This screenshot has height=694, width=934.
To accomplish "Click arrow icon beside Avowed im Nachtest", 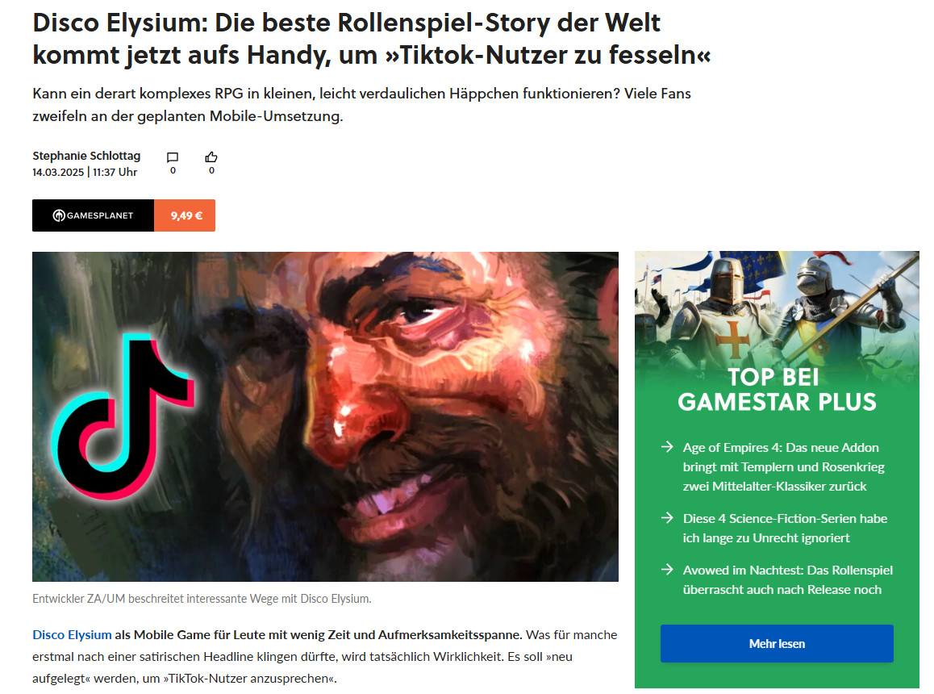I will pyautogui.click(x=667, y=570).
